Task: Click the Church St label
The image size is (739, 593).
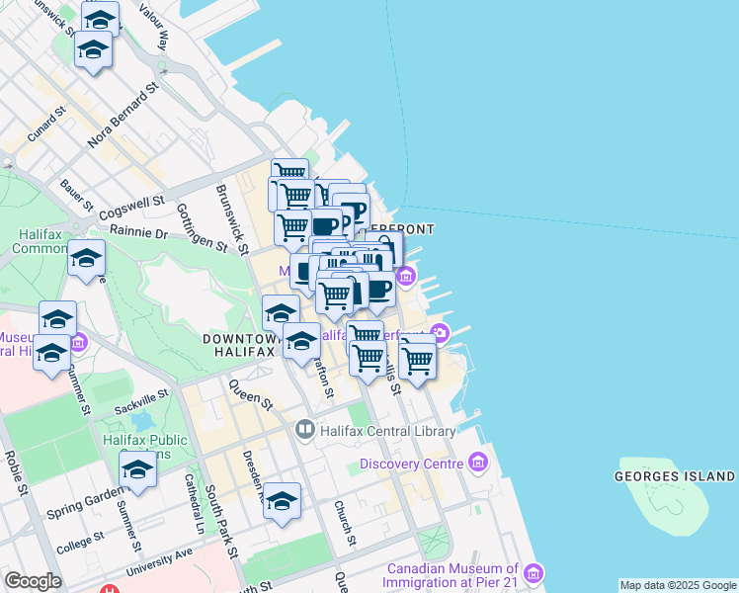Action: pyautogui.click(x=345, y=523)
